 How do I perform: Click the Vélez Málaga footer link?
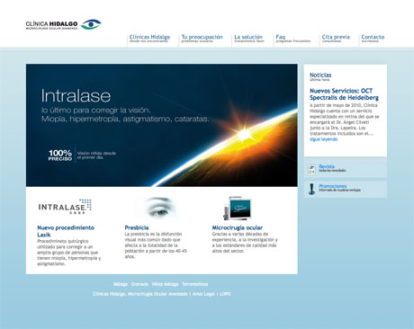pos(165,284)
